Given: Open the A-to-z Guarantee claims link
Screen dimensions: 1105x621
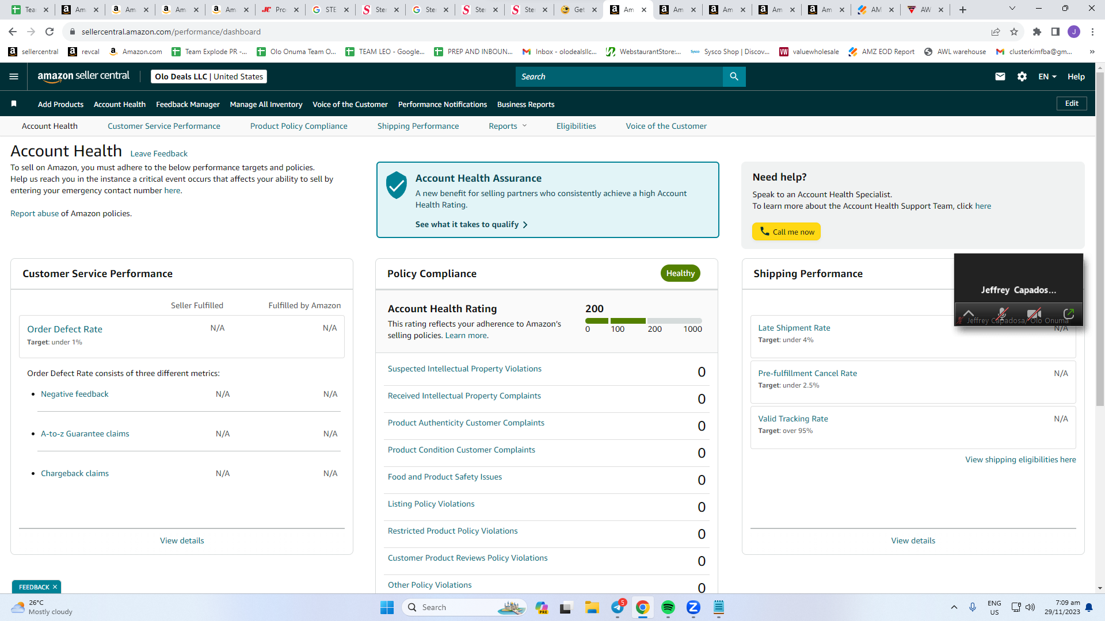Looking at the screenshot, I should coord(85,434).
